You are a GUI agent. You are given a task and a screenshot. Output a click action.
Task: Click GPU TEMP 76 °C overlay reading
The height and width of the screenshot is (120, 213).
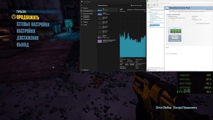click(195, 83)
